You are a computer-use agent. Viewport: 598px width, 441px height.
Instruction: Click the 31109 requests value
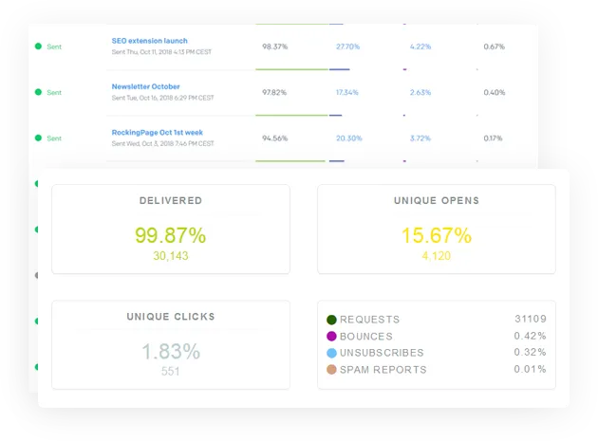coord(531,319)
